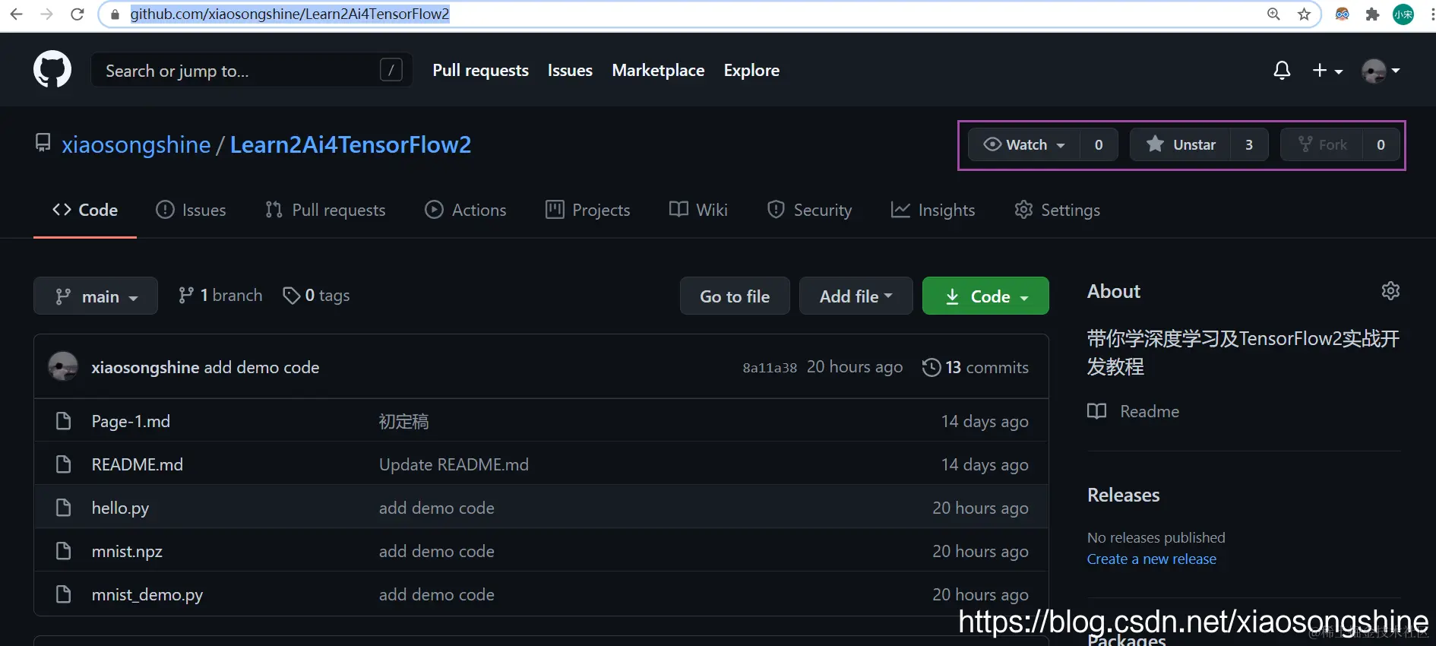
Task: Click file icon beside mnist_demo.py
Action: pyautogui.click(x=64, y=594)
